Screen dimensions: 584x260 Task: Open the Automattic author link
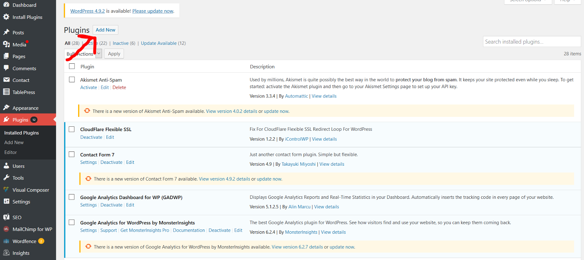[x=296, y=96]
